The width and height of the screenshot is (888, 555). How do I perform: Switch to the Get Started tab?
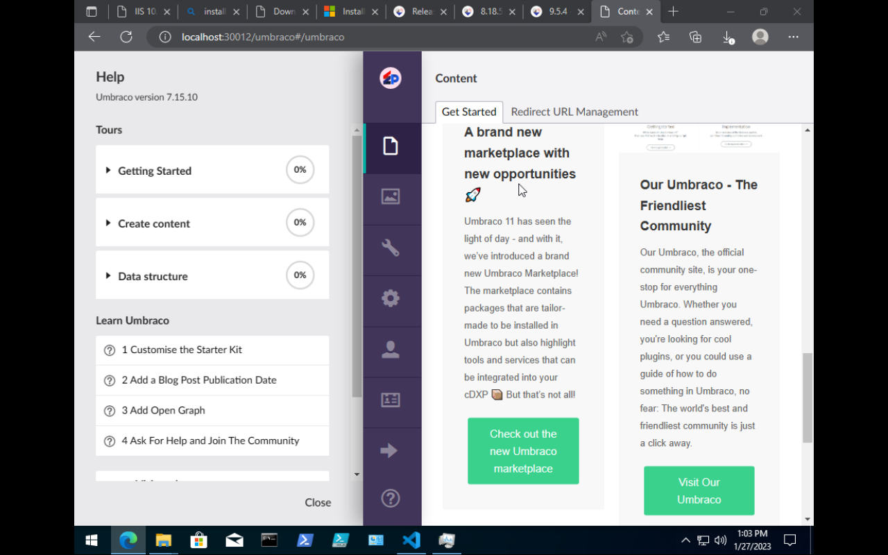(469, 112)
